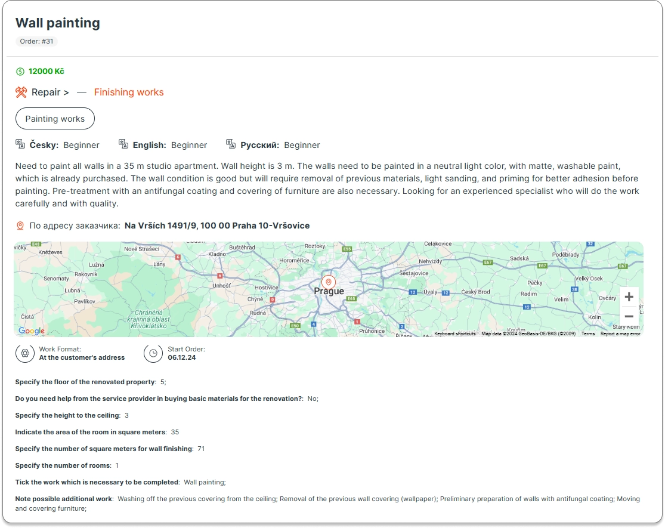
Task: Open the Google logo on map
Action: [x=32, y=331]
